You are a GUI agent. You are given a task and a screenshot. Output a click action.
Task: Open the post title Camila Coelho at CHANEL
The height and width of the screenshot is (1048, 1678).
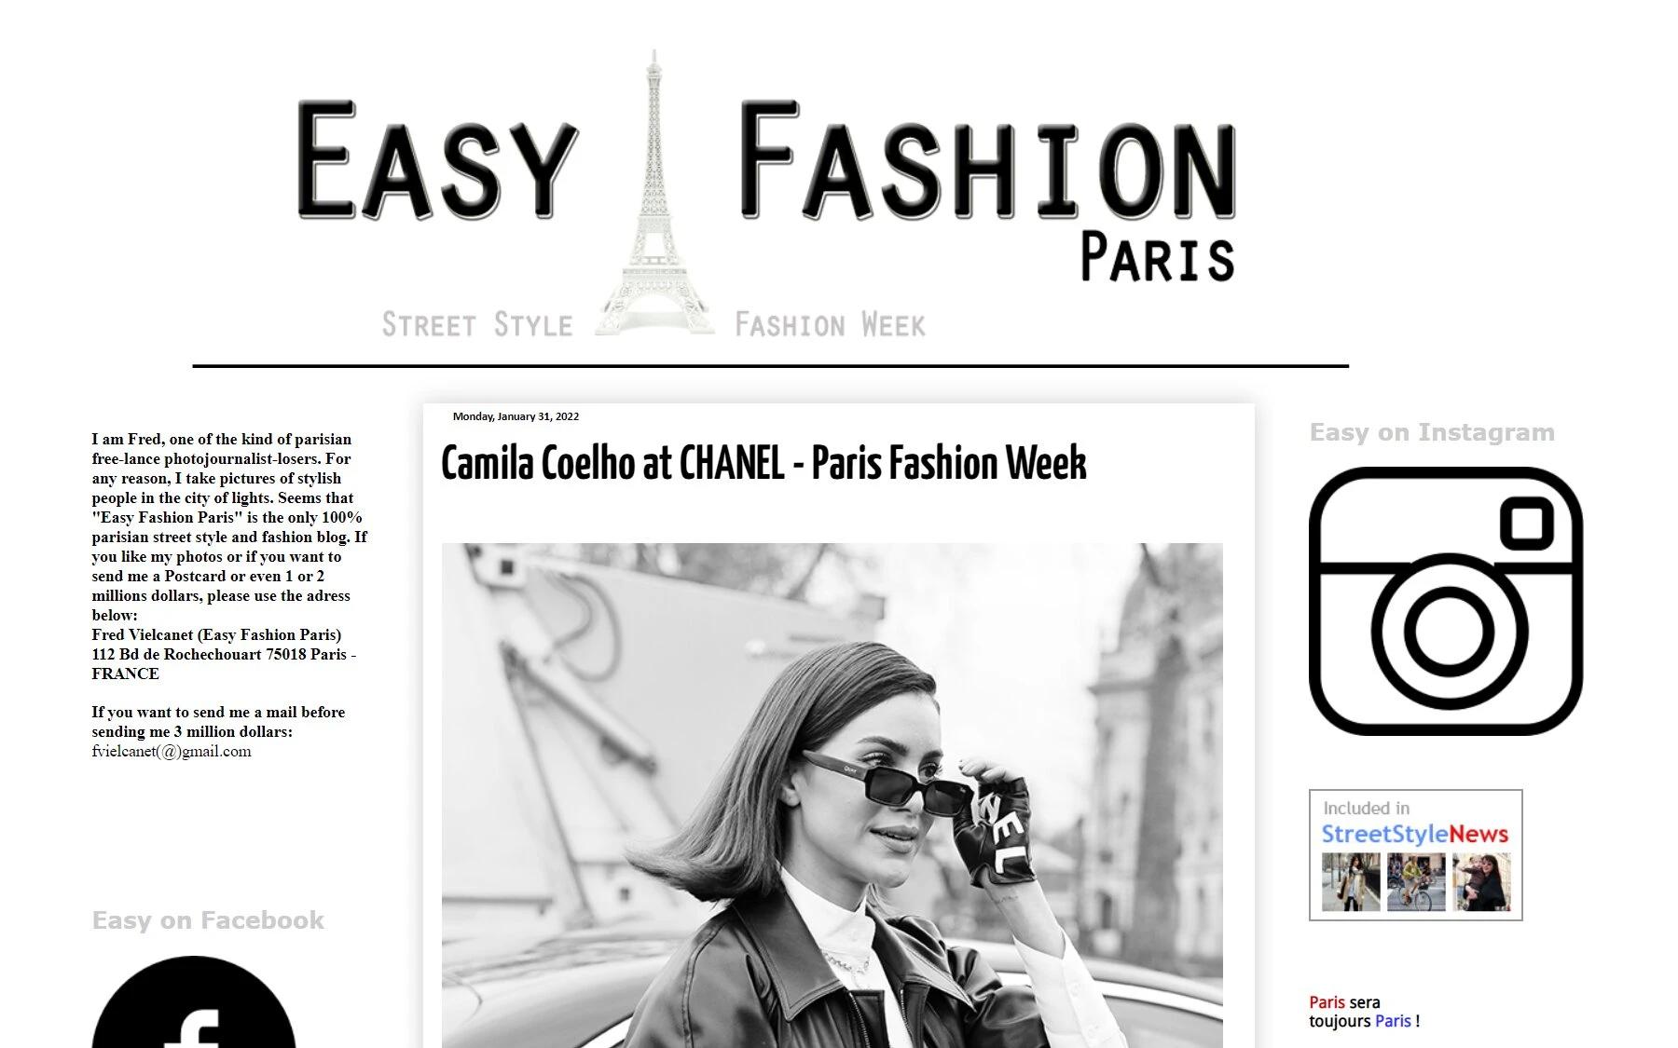763,463
